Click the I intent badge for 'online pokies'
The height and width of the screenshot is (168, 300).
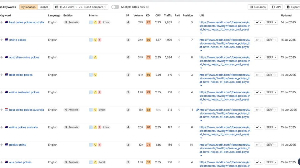(91, 40)
